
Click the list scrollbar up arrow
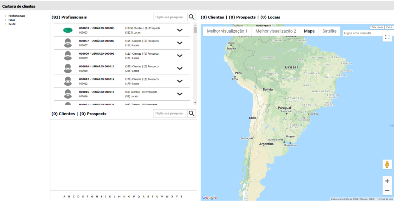click(x=195, y=25)
